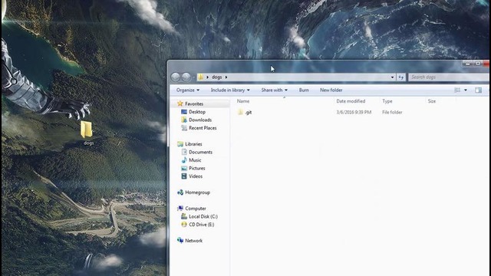Click the dogs breadcrumb in address bar
Screen dimensions: 491x276
tap(216, 77)
